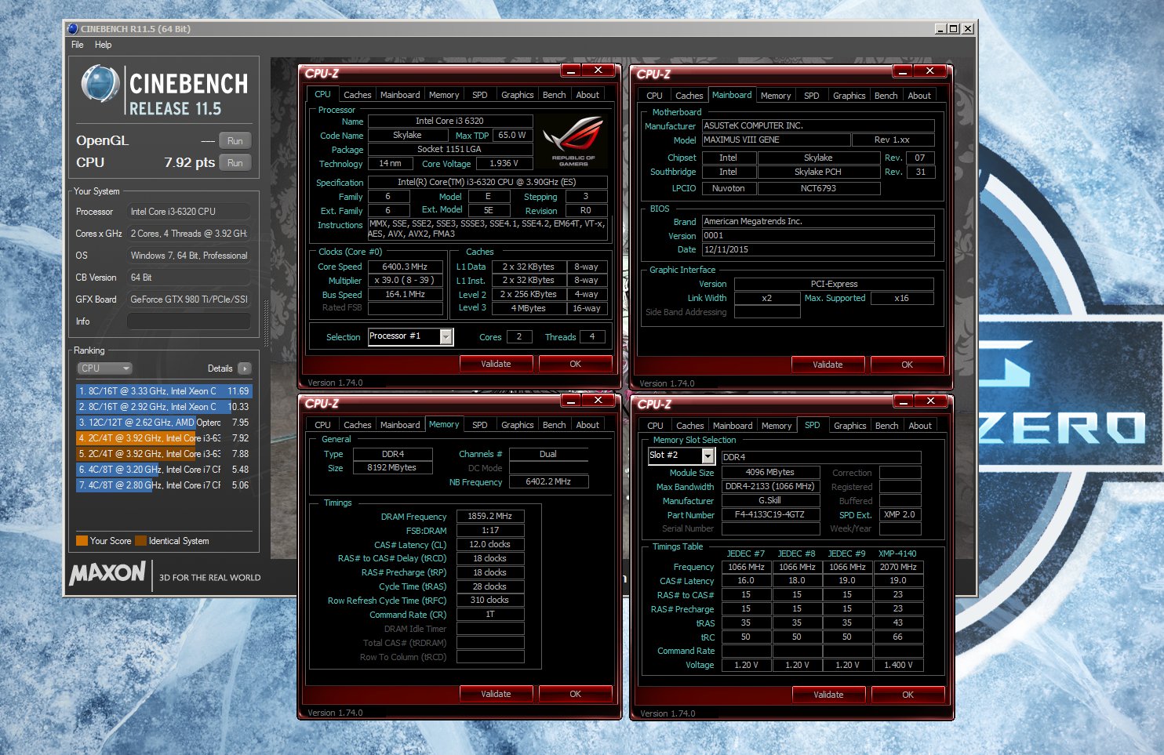Click the part number F4-4133C19-4GTZ
The image size is (1164, 755).
pyautogui.click(x=769, y=515)
